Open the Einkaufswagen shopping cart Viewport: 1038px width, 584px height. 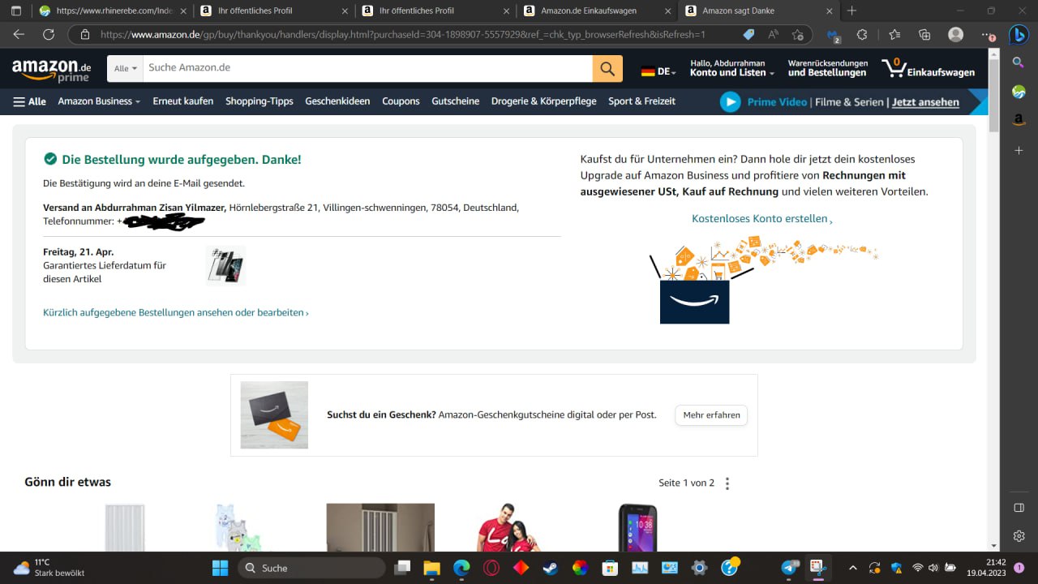click(x=929, y=69)
